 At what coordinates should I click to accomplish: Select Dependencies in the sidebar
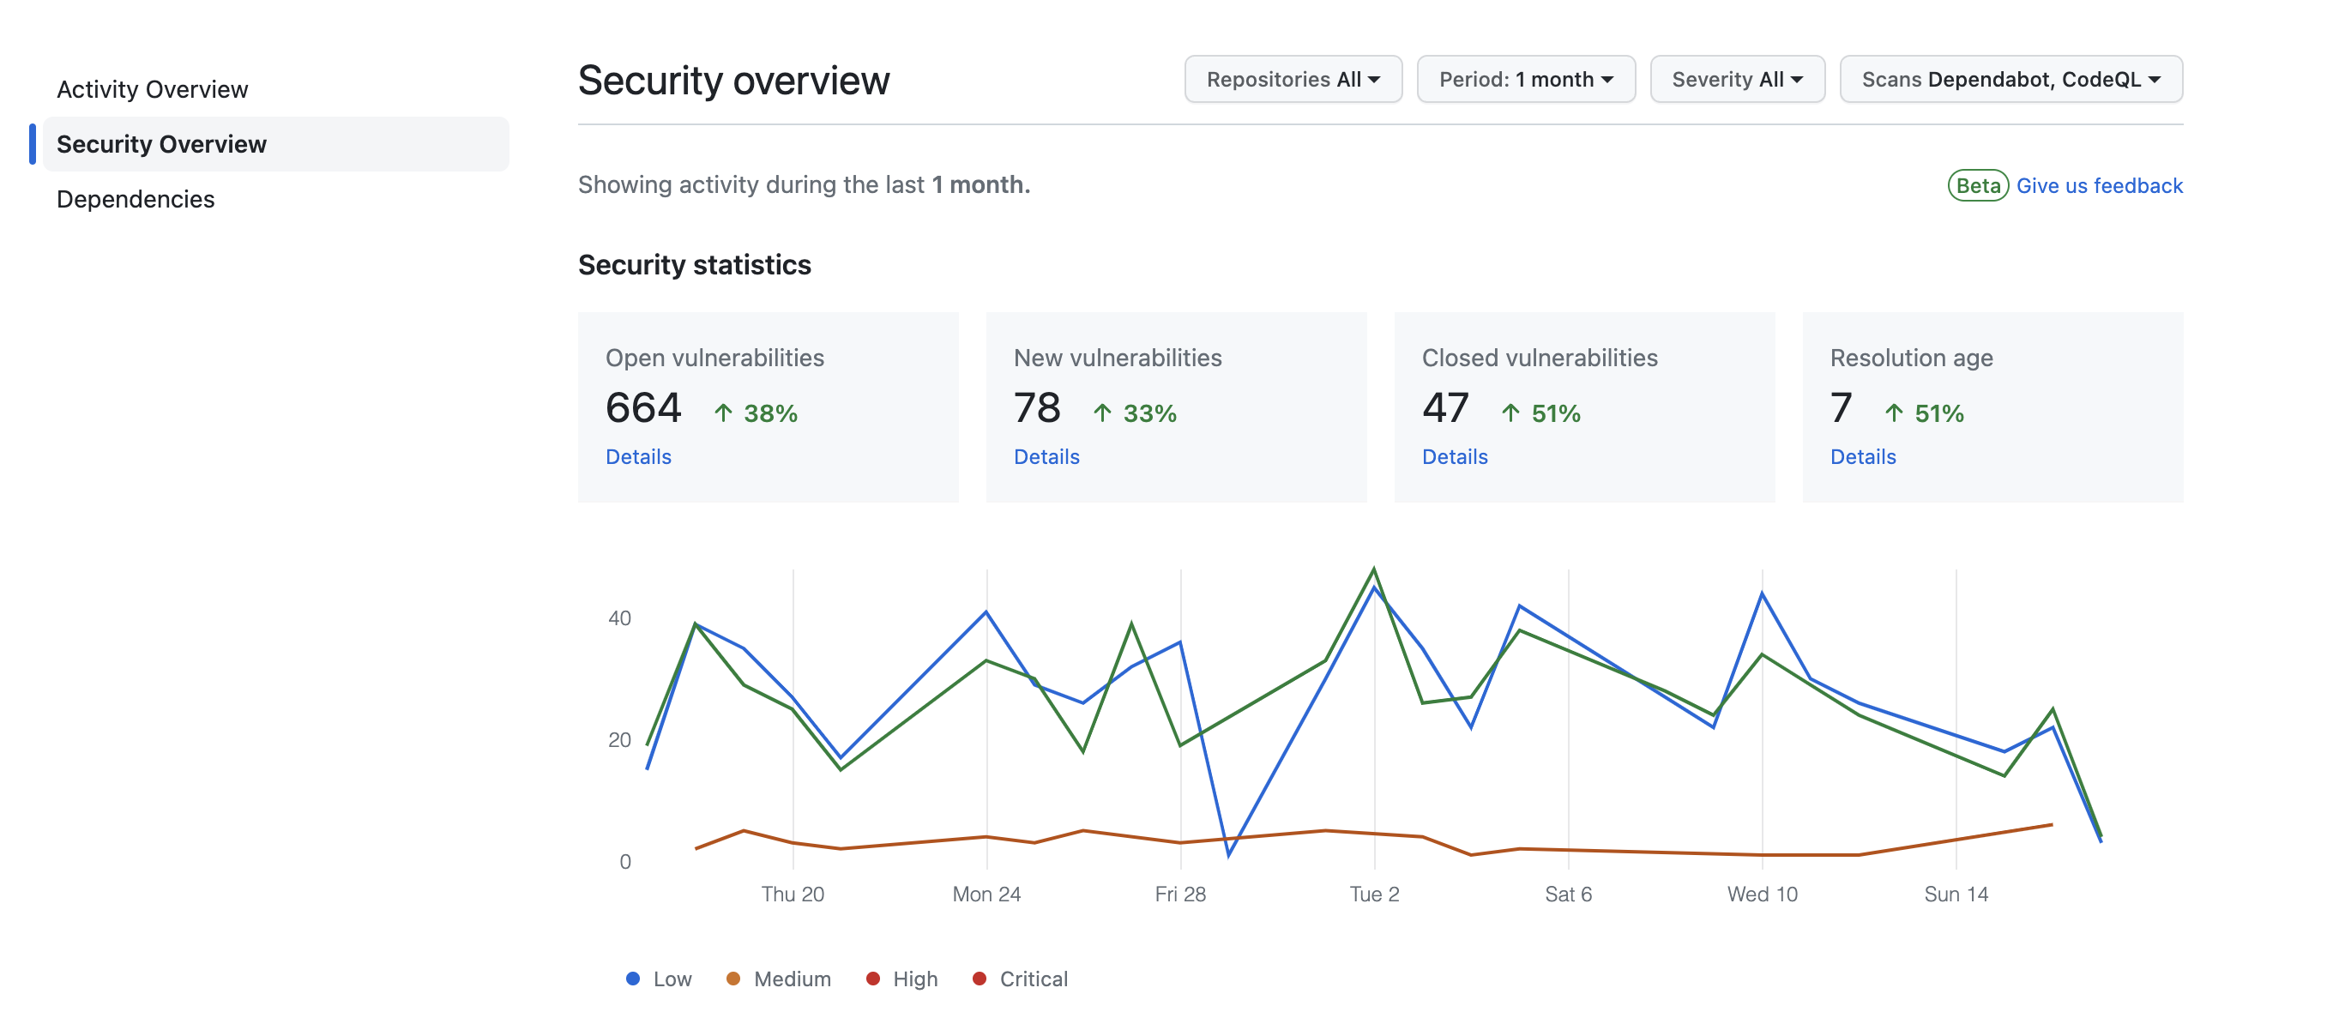[x=135, y=198]
